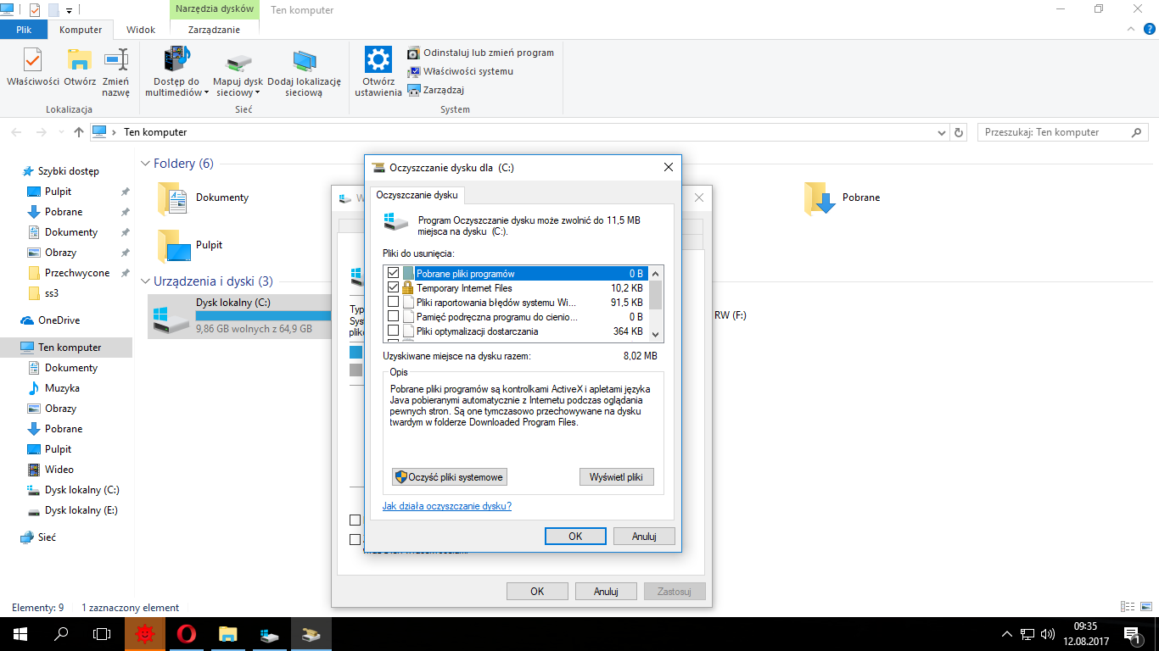
Task: Open Windows Start menu
Action: (x=20, y=634)
